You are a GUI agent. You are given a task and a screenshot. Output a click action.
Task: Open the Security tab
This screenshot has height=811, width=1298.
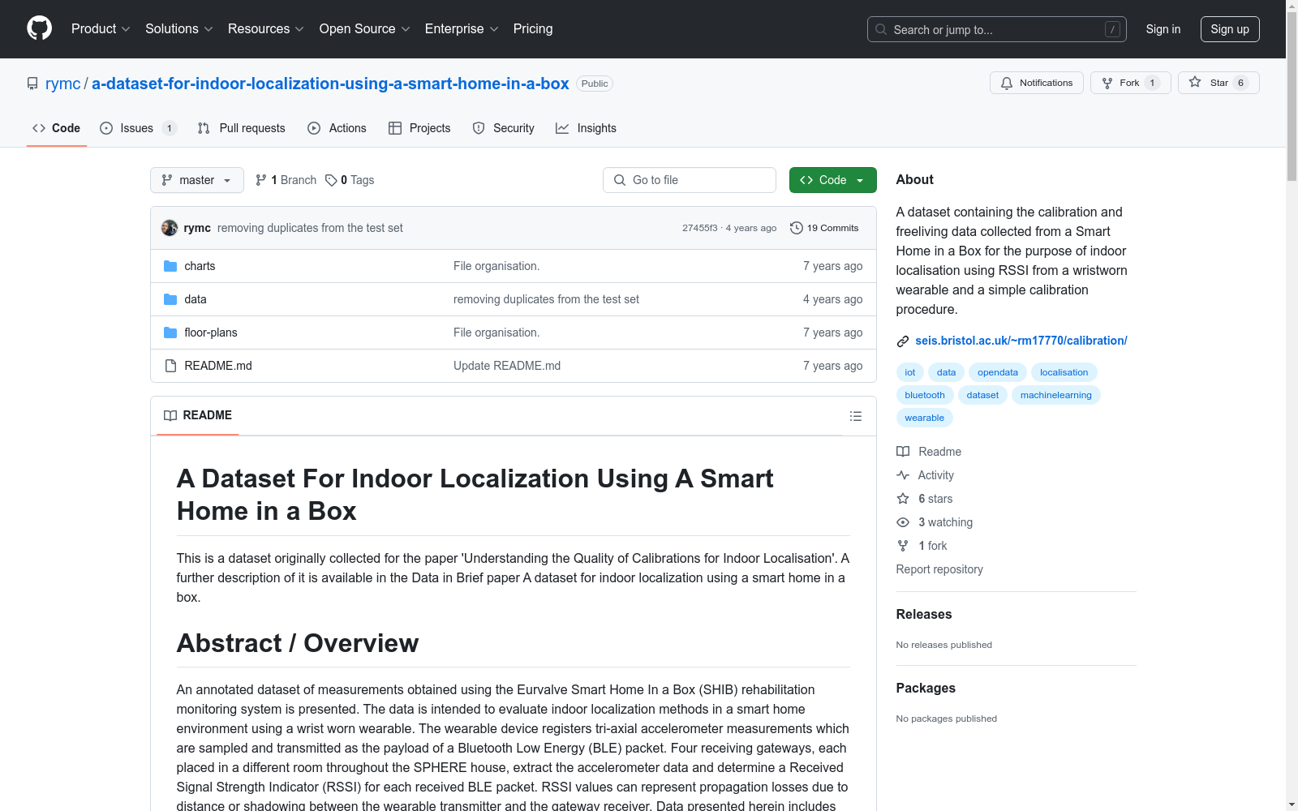504,128
